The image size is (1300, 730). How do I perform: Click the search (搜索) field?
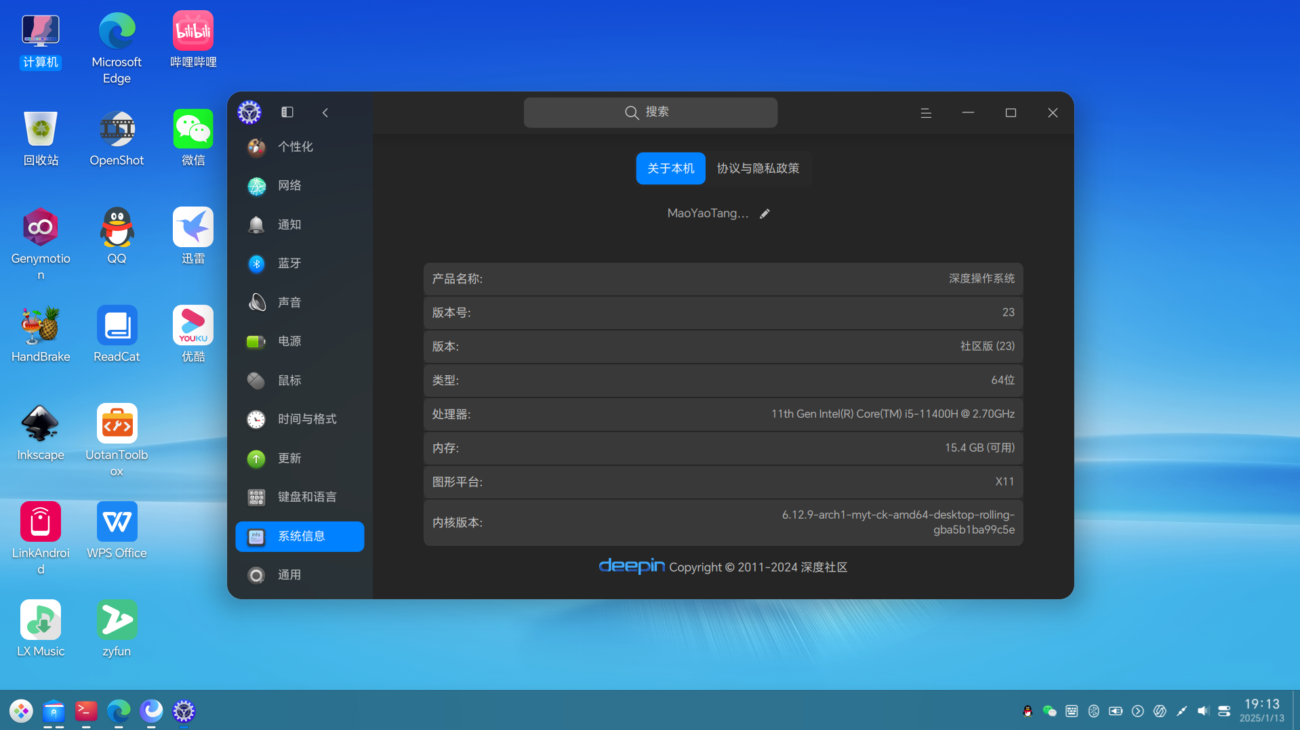click(650, 112)
